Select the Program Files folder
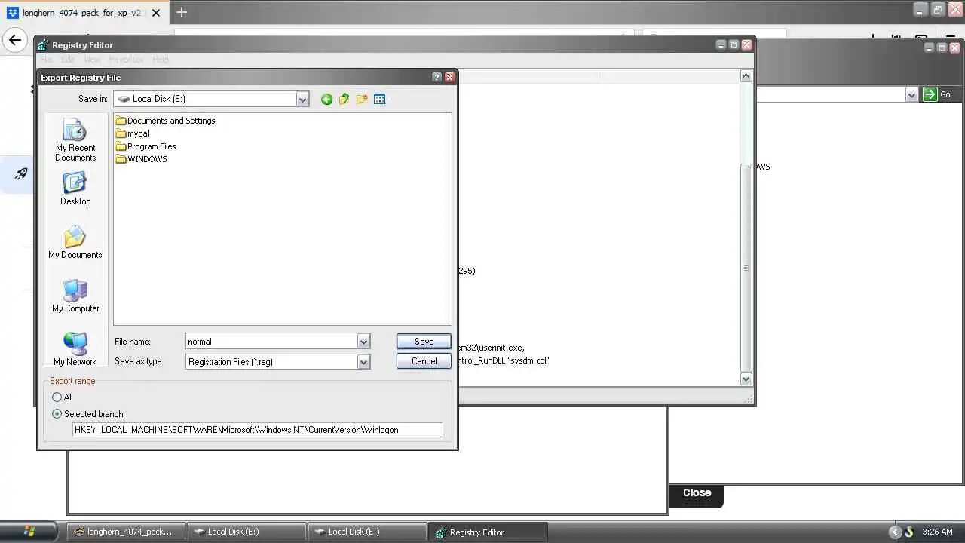The width and height of the screenshot is (965, 543). [146, 146]
